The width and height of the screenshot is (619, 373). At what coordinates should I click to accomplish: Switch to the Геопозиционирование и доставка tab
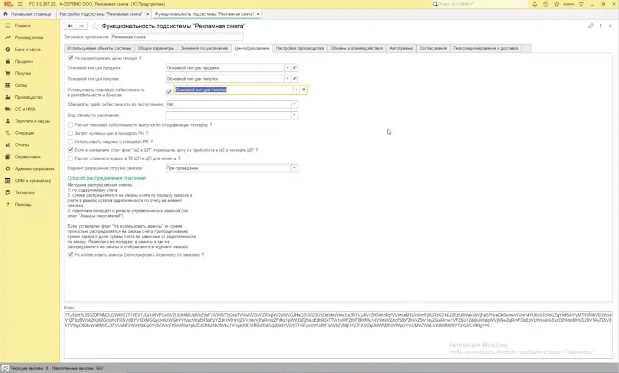pos(486,48)
